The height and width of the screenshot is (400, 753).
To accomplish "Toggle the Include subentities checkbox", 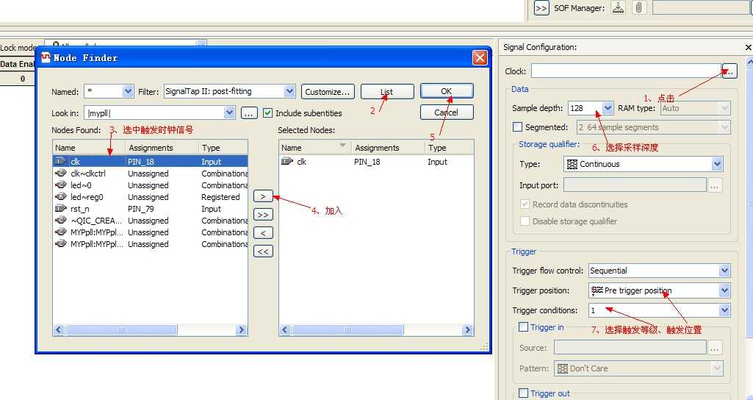I will point(267,113).
